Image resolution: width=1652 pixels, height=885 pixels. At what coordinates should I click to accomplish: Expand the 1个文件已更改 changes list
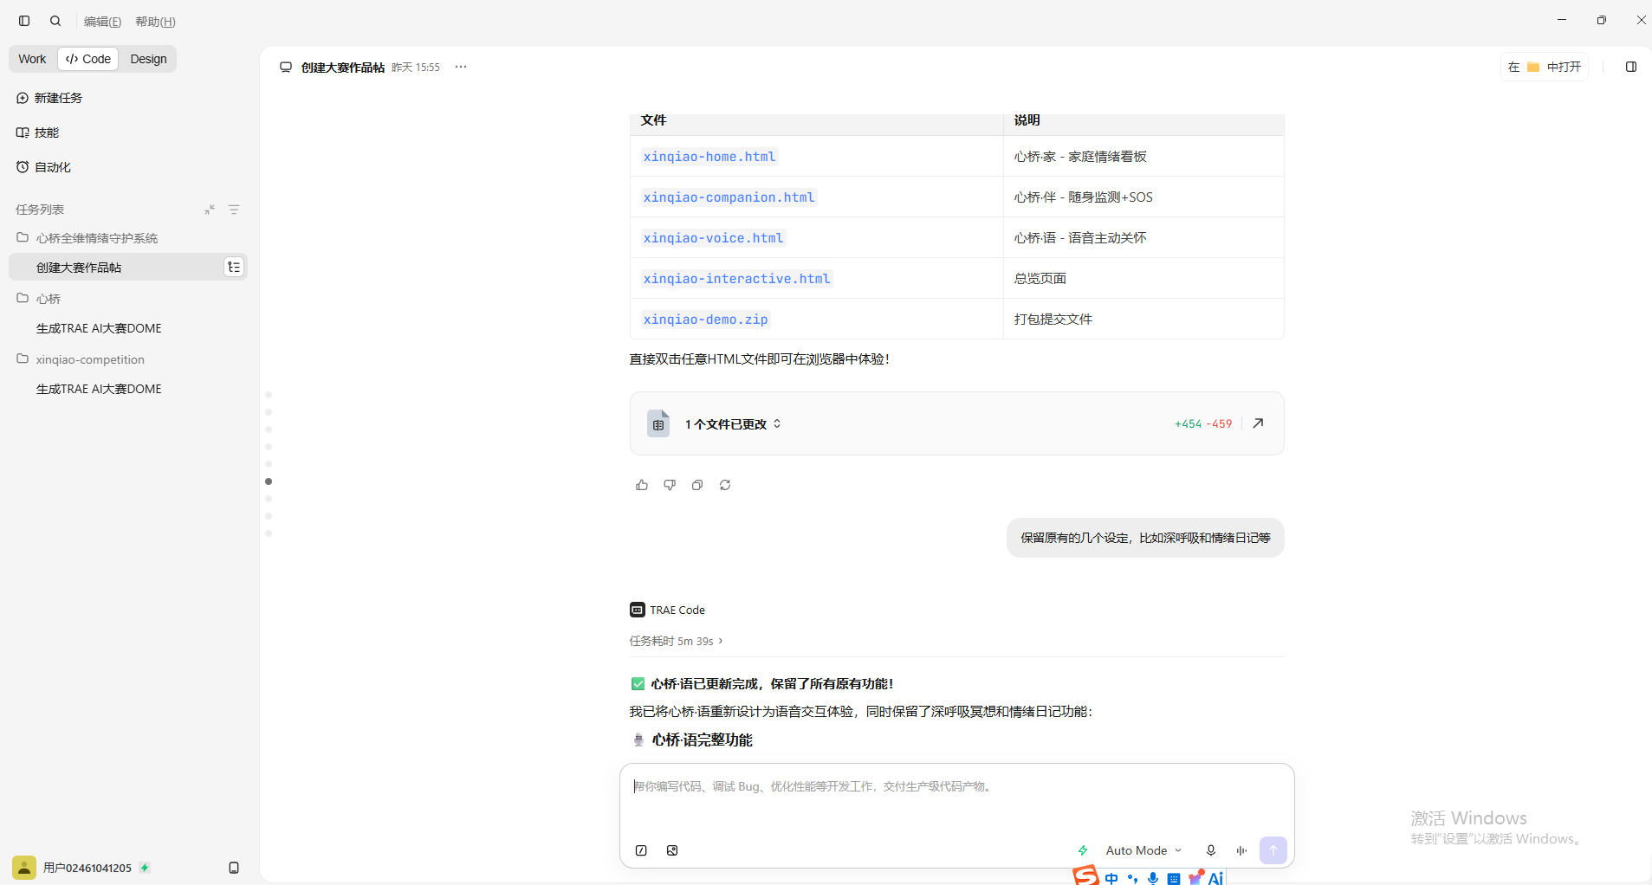tap(733, 423)
